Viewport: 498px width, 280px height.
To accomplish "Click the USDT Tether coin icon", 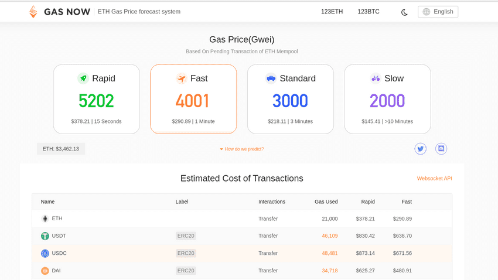I will point(45,236).
